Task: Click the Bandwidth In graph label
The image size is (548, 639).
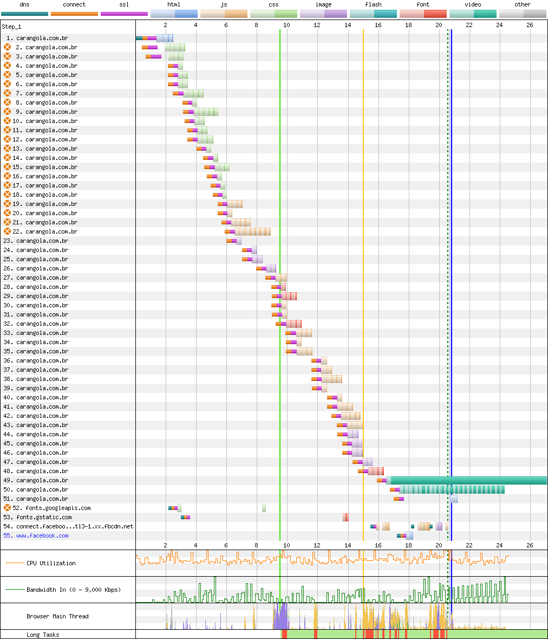Action: [74, 590]
